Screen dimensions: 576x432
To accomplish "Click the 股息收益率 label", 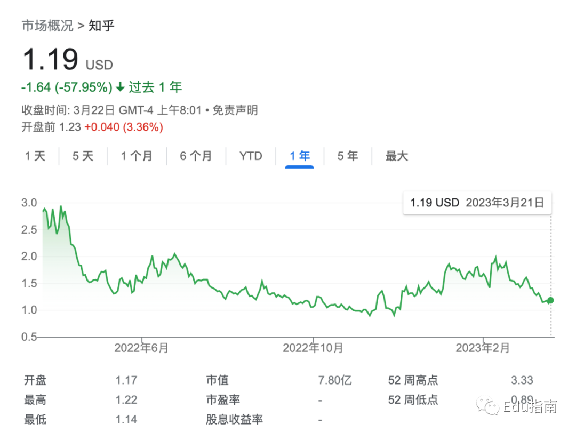I will [x=234, y=419].
